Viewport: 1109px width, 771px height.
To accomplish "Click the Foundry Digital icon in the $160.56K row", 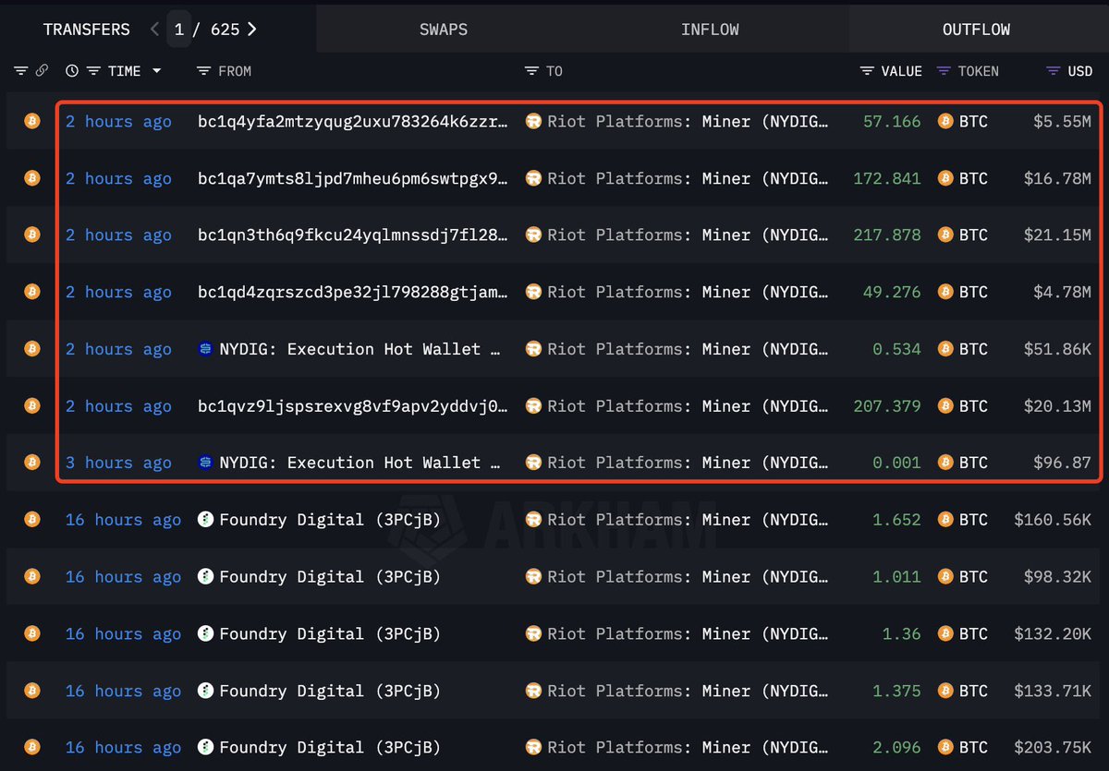I will click(x=206, y=520).
